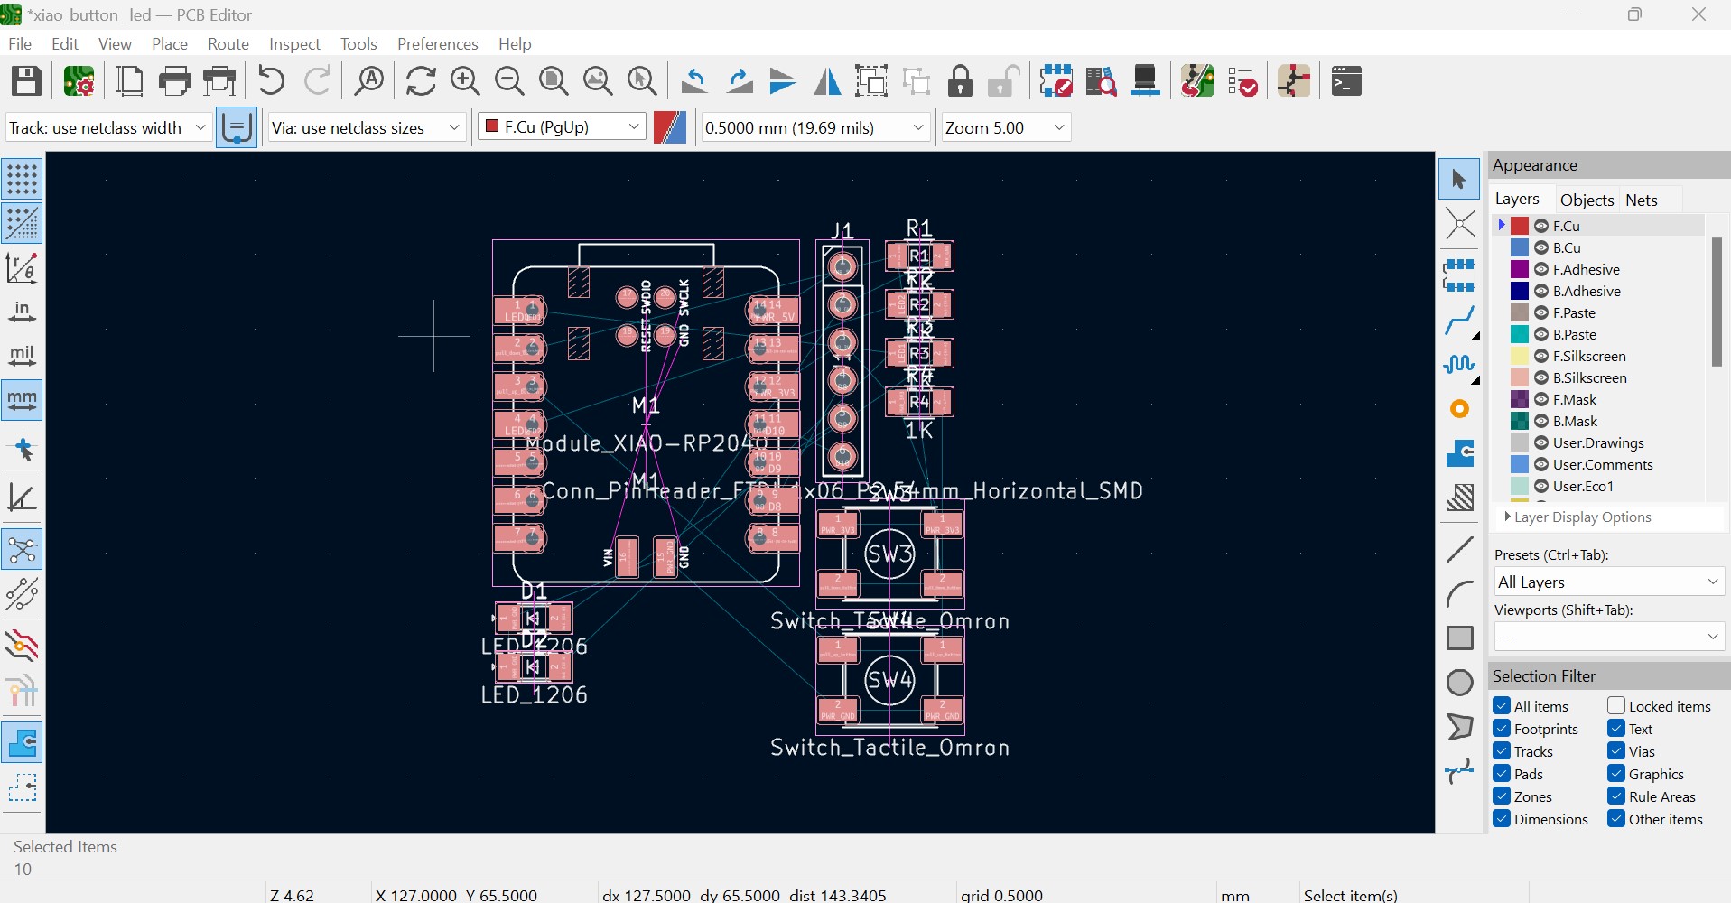The height and width of the screenshot is (903, 1731).
Task: Activate the Add Footprint tool
Action: pos(1459,275)
